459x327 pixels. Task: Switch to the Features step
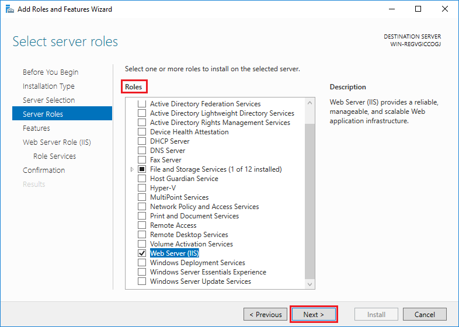click(x=36, y=128)
